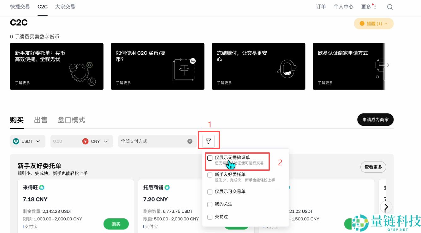Expand the USDT currency dropdown
Screen dimensions: 421x233
pyautogui.click(x=38, y=141)
